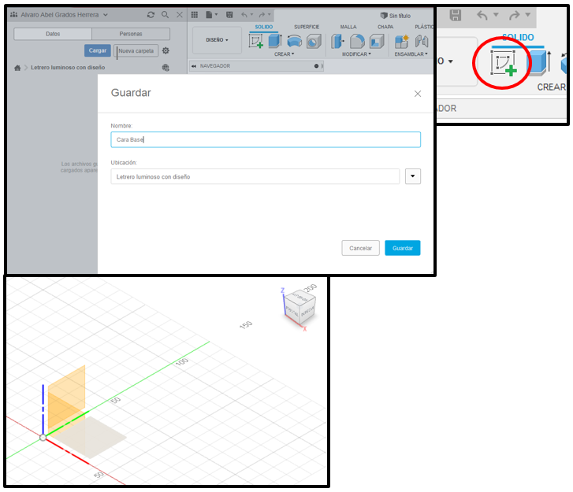Click the Ubicación location field
The height and width of the screenshot is (492, 573).
pos(255,176)
